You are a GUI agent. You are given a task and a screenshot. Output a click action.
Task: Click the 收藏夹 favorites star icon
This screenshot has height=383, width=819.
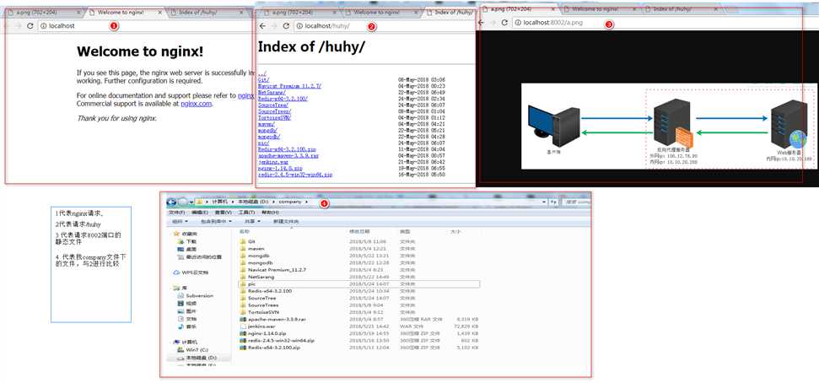click(x=176, y=234)
